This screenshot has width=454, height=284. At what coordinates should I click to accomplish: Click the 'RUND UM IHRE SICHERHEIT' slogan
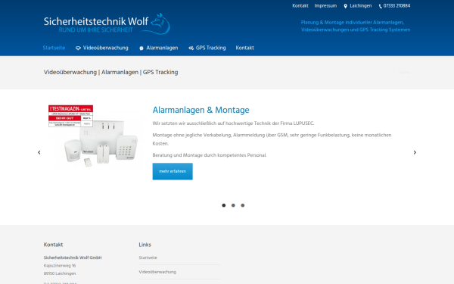tap(96, 30)
